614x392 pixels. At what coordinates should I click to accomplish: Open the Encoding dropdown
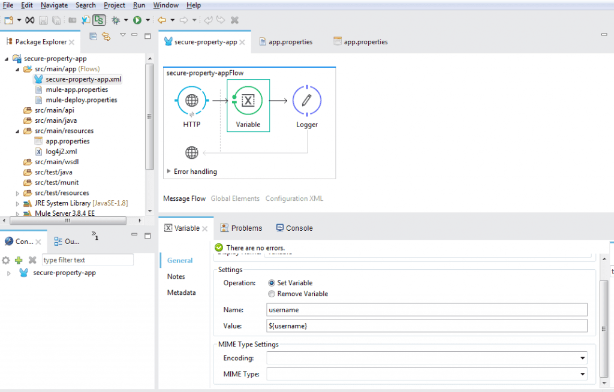tap(582, 358)
